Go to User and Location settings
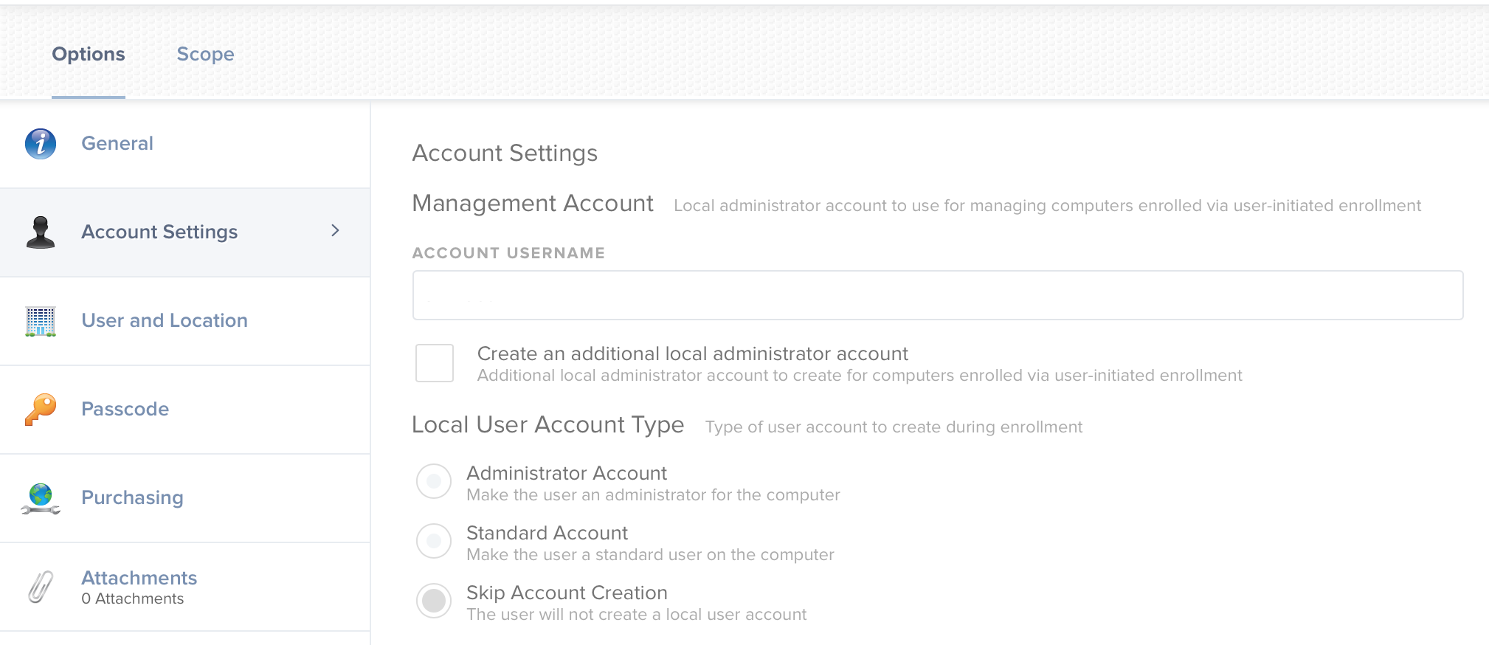1489x645 pixels. (x=184, y=321)
